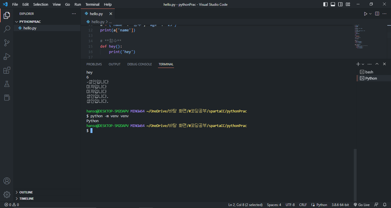The height and width of the screenshot is (208, 391).
Task: Open the Explorer view in activity bar
Action: pyautogui.click(x=7, y=15)
